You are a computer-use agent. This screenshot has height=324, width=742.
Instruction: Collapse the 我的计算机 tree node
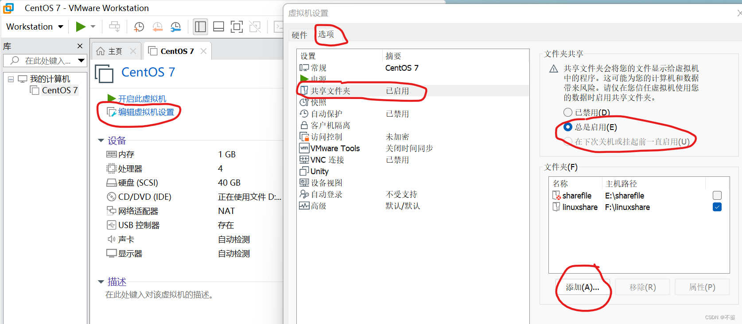(11, 79)
